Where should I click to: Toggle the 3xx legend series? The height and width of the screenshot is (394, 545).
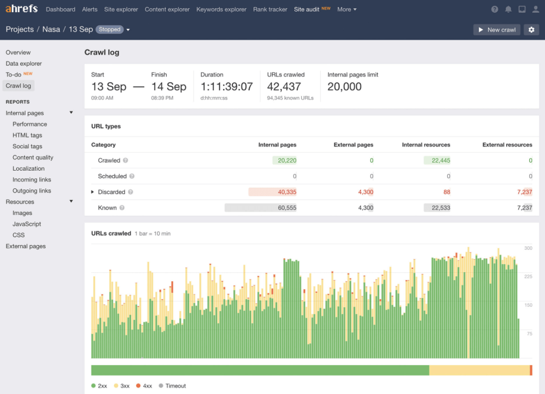pos(123,386)
